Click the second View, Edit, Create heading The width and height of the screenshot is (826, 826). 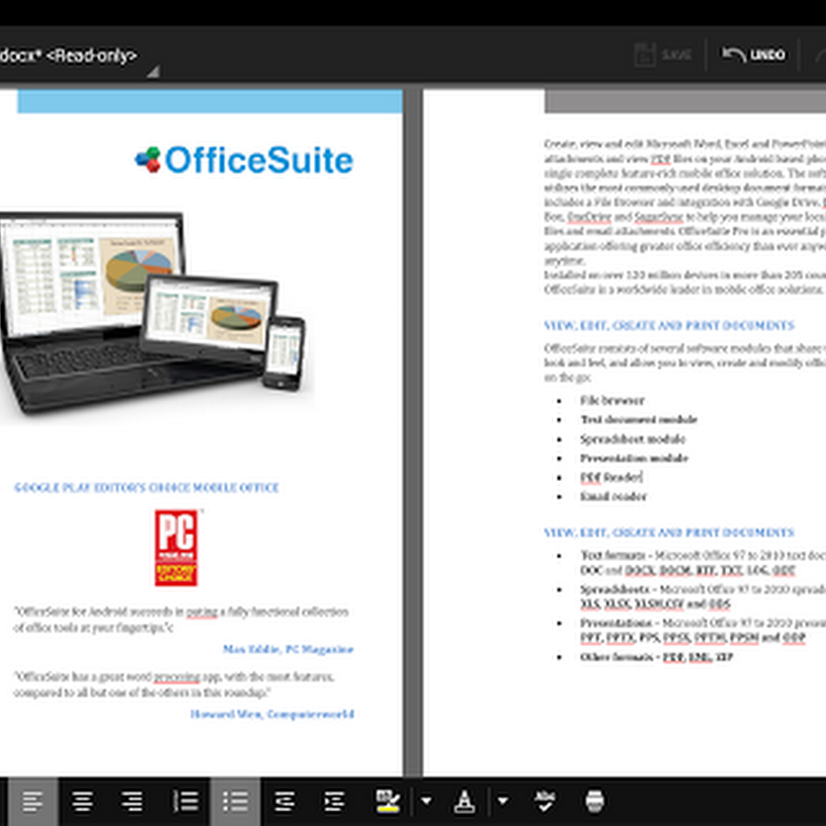coord(669,532)
